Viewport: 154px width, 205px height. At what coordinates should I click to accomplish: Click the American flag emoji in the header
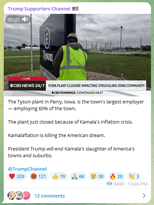(x=75, y=9)
